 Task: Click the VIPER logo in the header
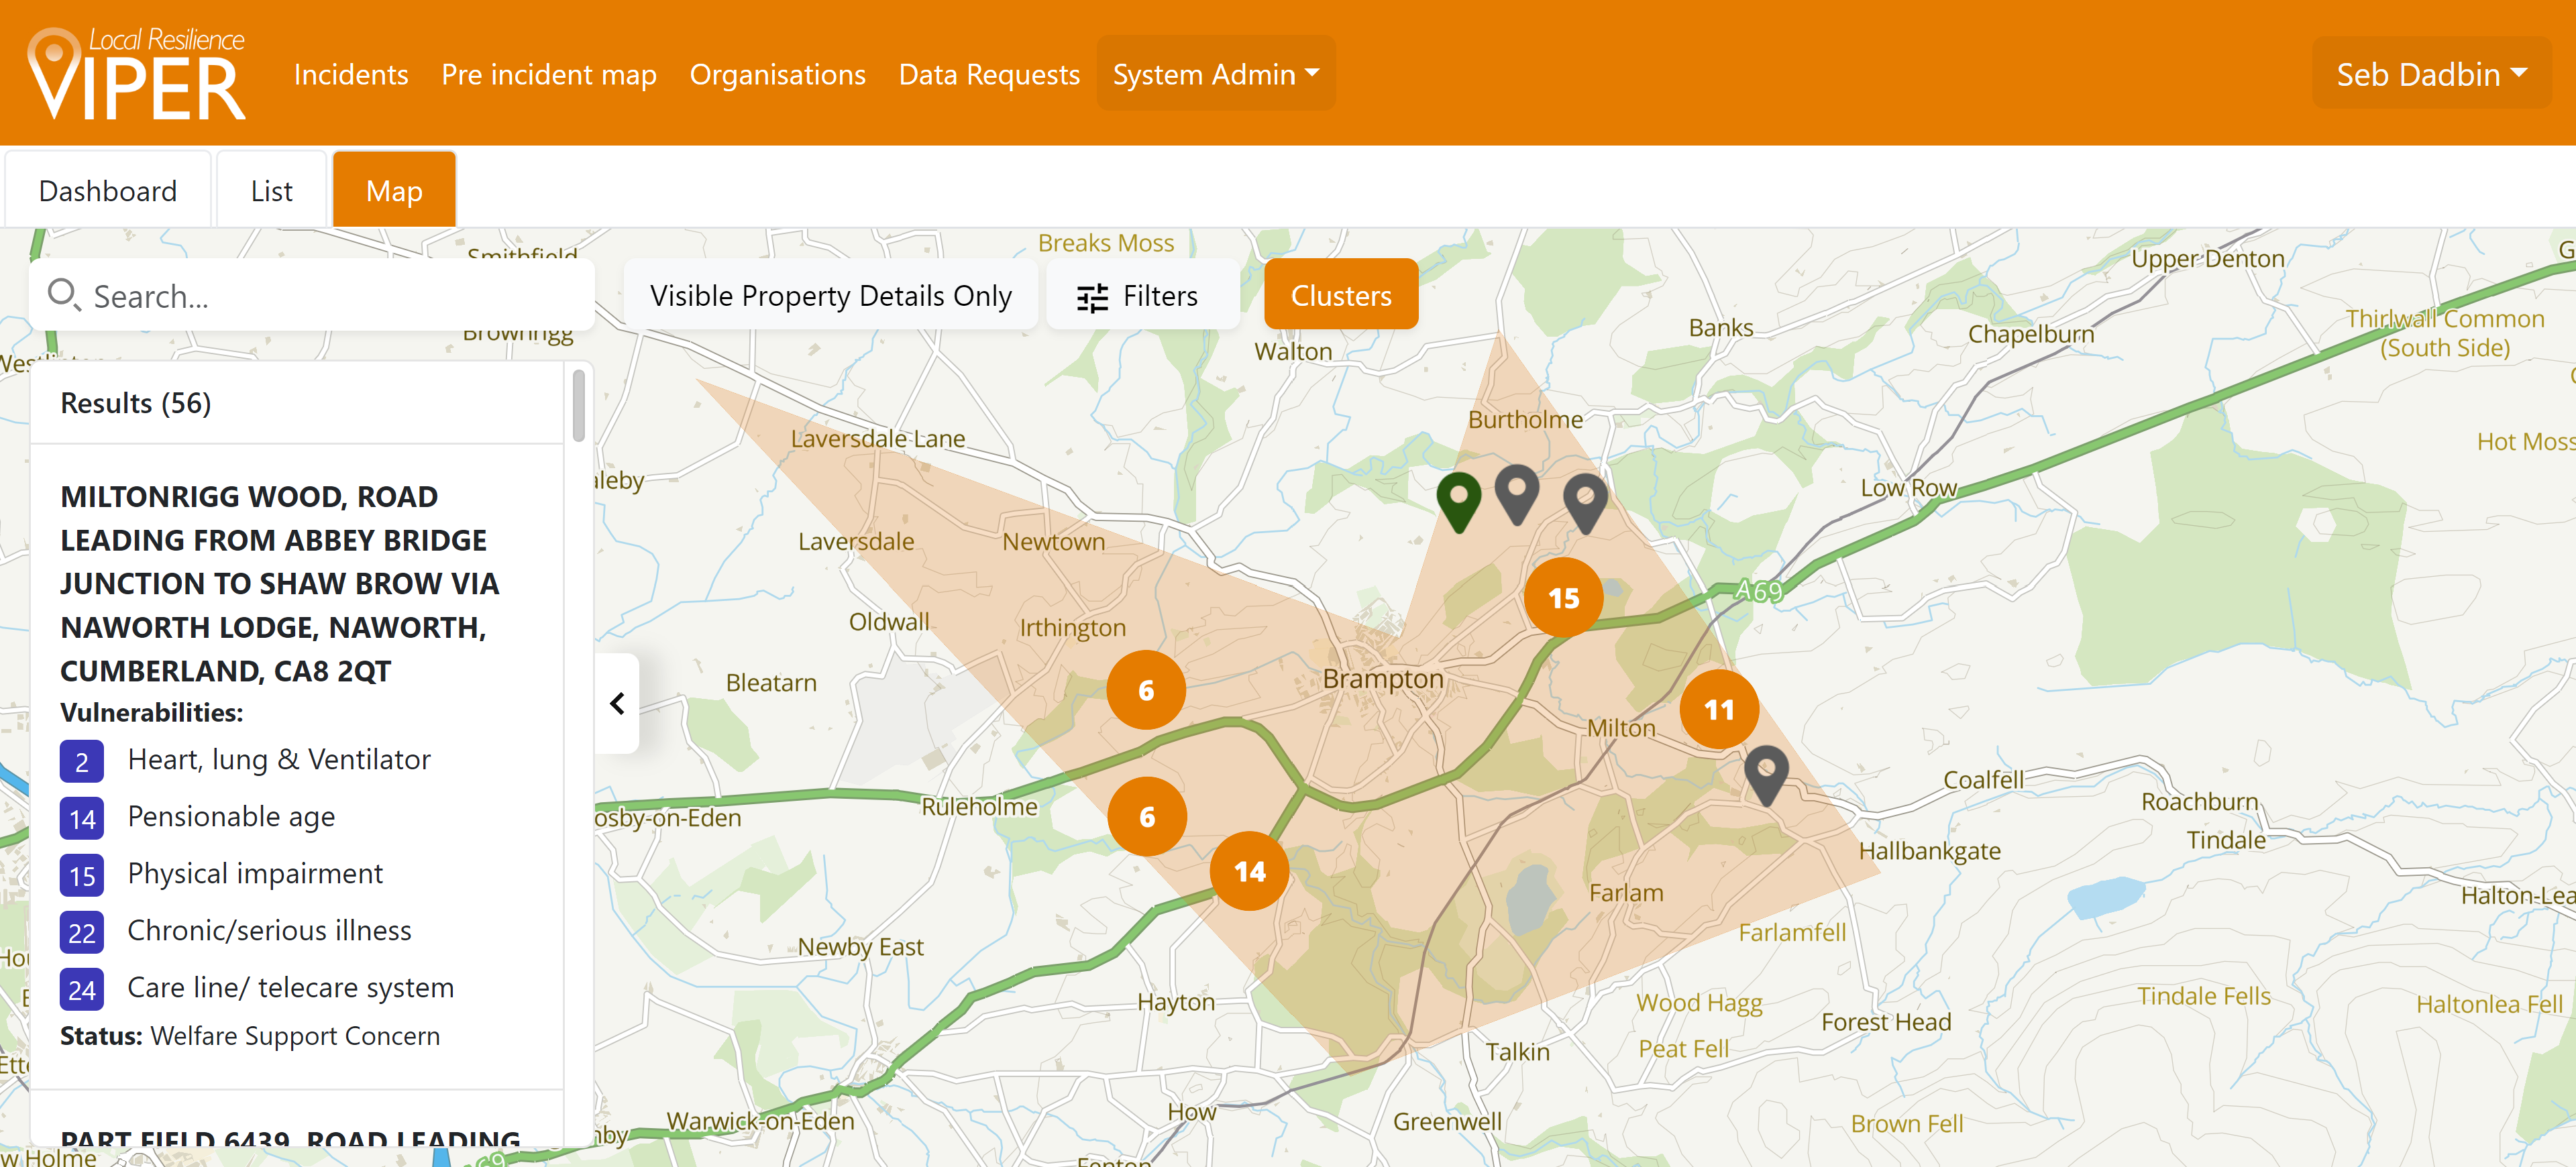(136, 74)
